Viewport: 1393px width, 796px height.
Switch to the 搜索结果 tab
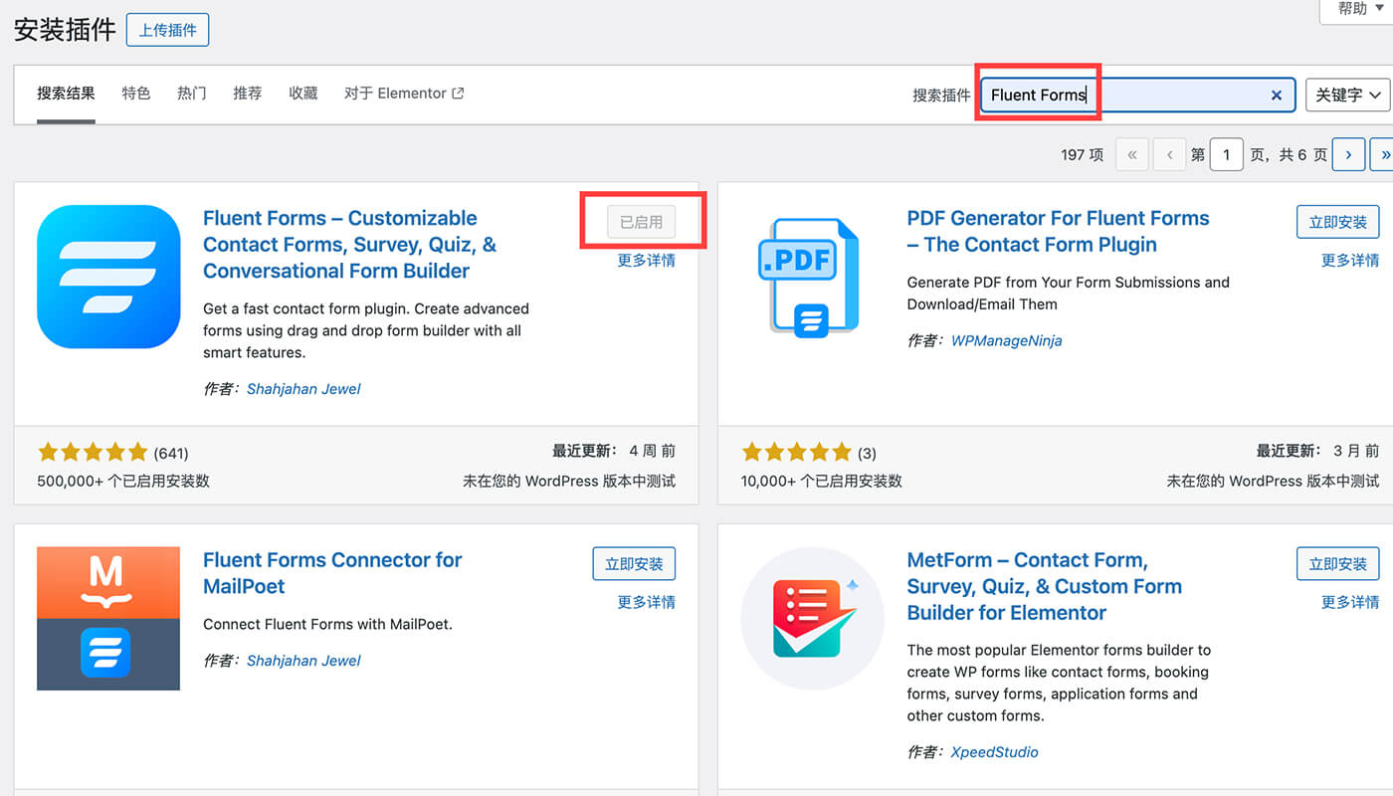coord(66,94)
